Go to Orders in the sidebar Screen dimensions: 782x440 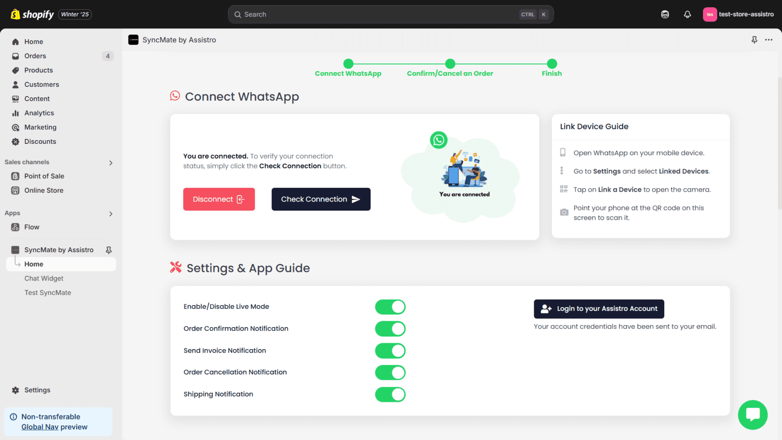[35, 56]
